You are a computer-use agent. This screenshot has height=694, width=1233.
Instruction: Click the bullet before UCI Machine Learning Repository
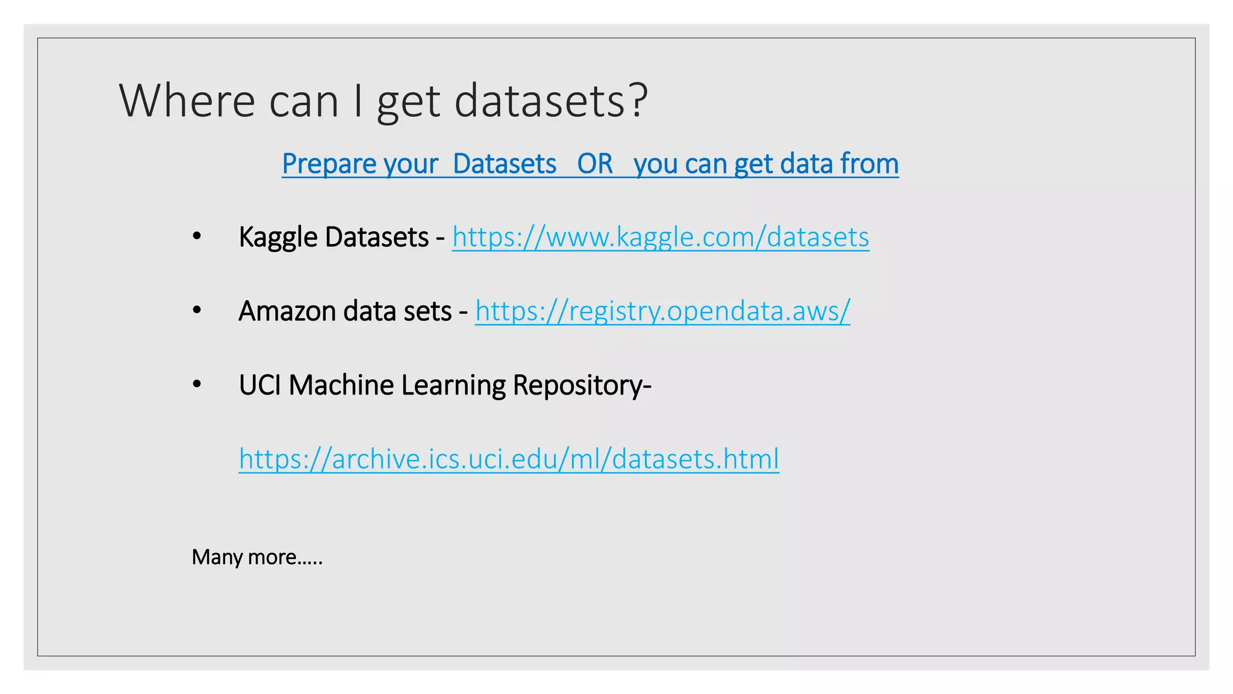click(196, 384)
